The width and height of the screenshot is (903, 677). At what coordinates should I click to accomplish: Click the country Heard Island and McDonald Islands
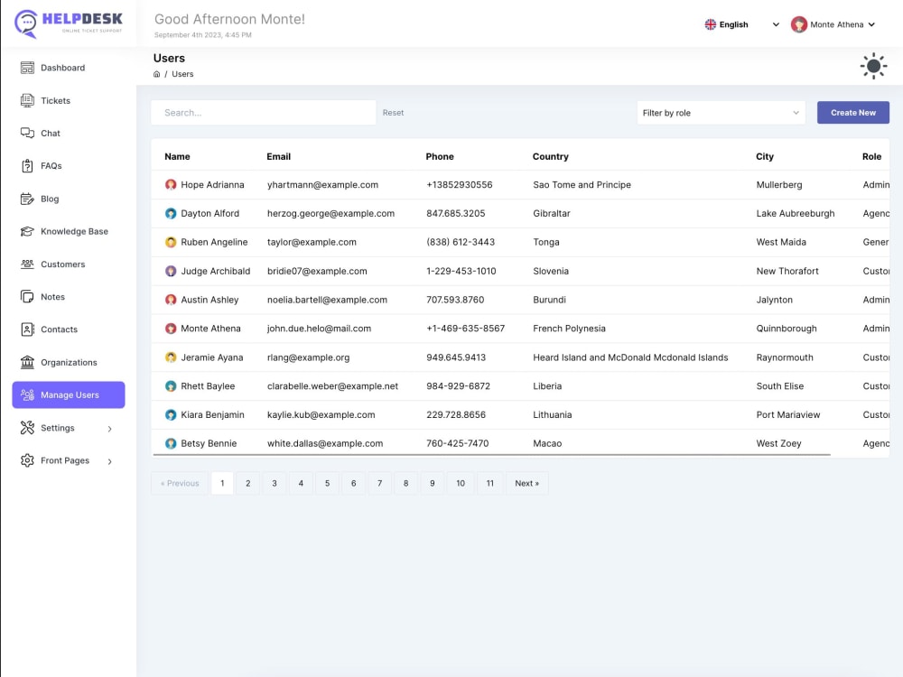[630, 357]
